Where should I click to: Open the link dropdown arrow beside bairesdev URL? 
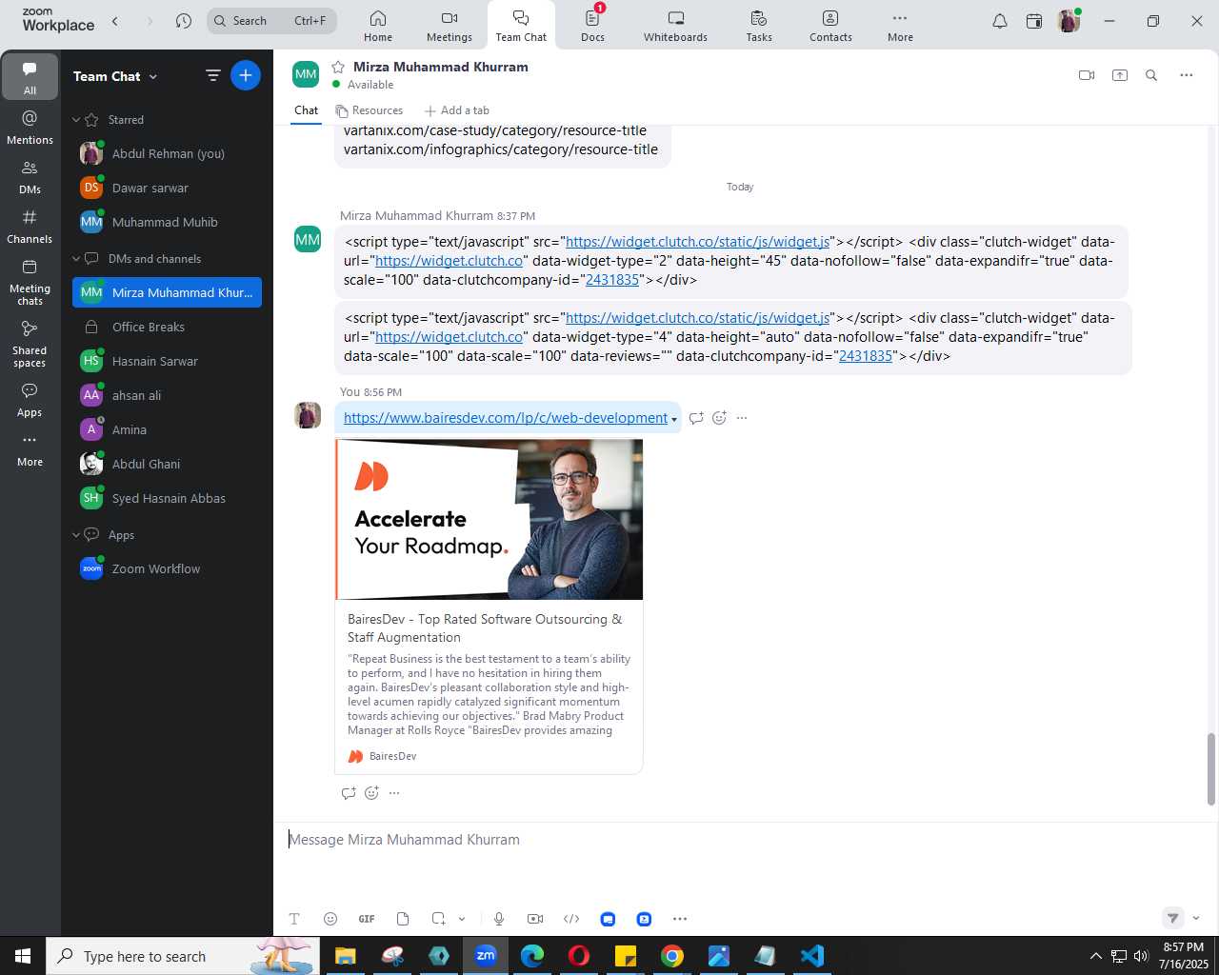[674, 420]
